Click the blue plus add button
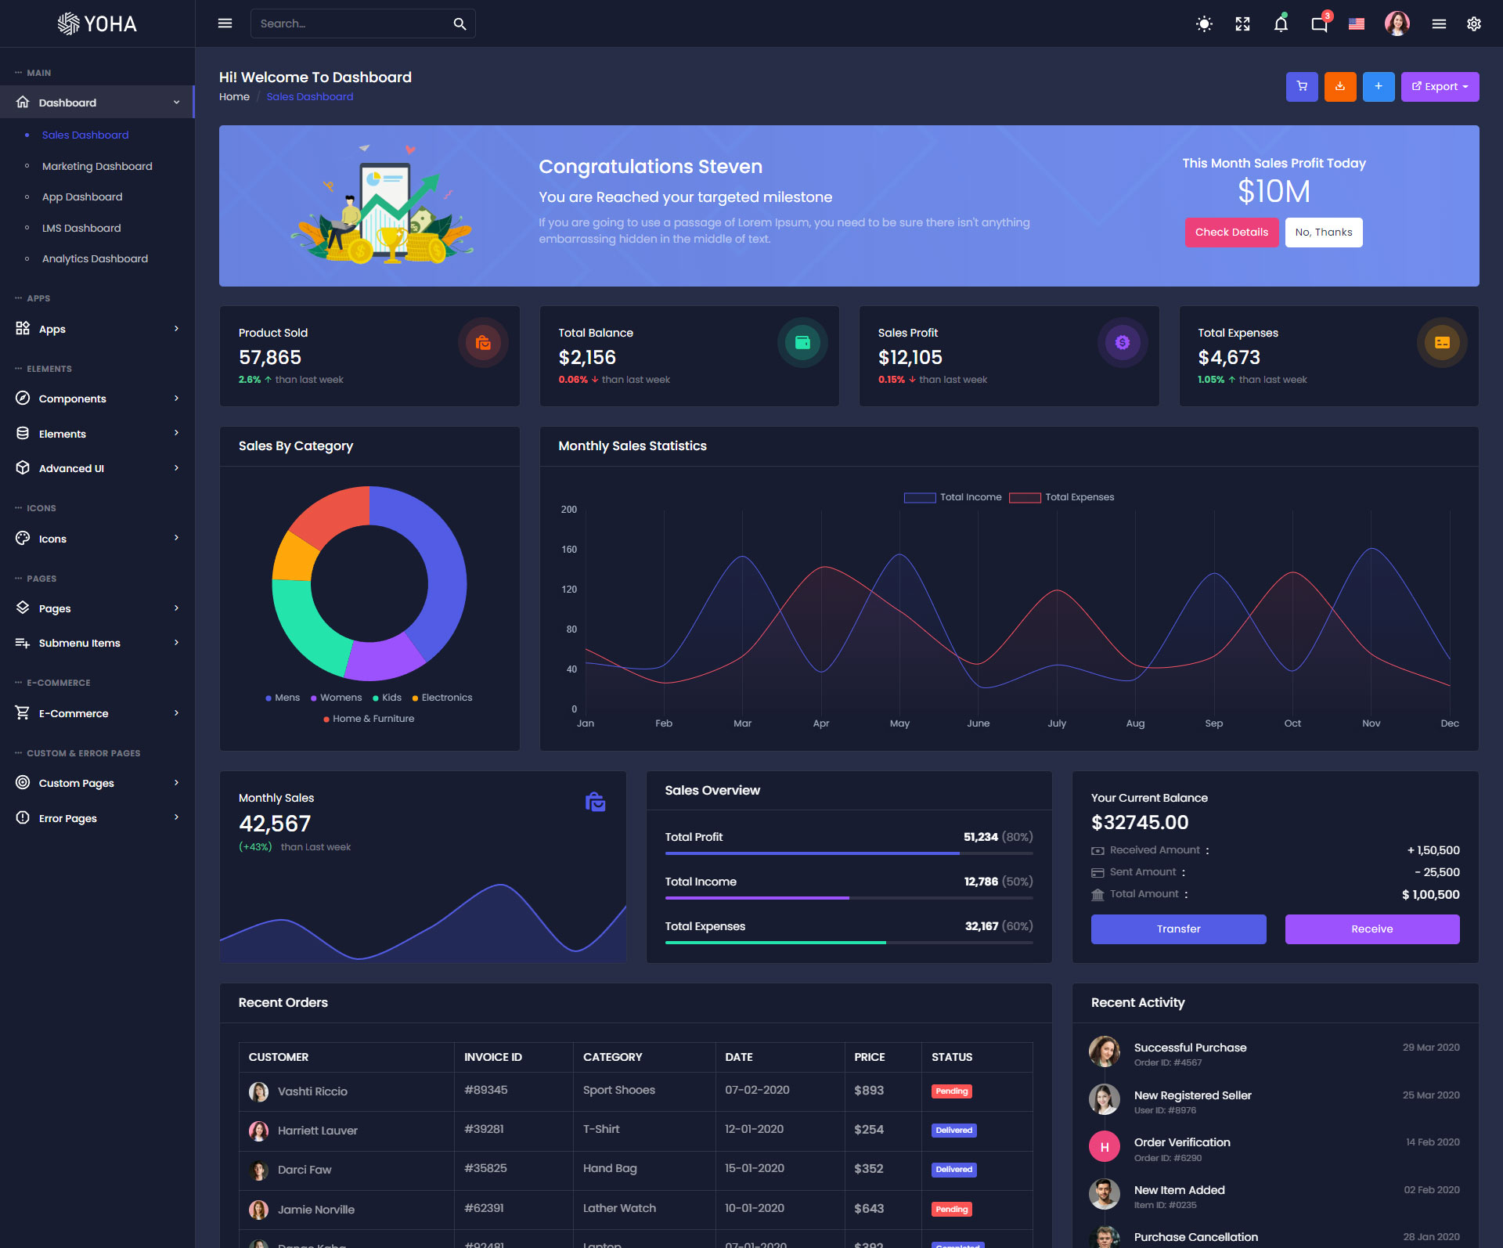This screenshot has width=1503, height=1248. (x=1378, y=87)
